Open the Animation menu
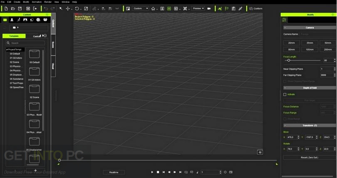This screenshot has width=337, height=178. [x=37, y=2]
